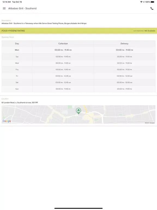
Task: Select Tuesday collection hours cell
Action: pyautogui.click(x=63, y=57)
